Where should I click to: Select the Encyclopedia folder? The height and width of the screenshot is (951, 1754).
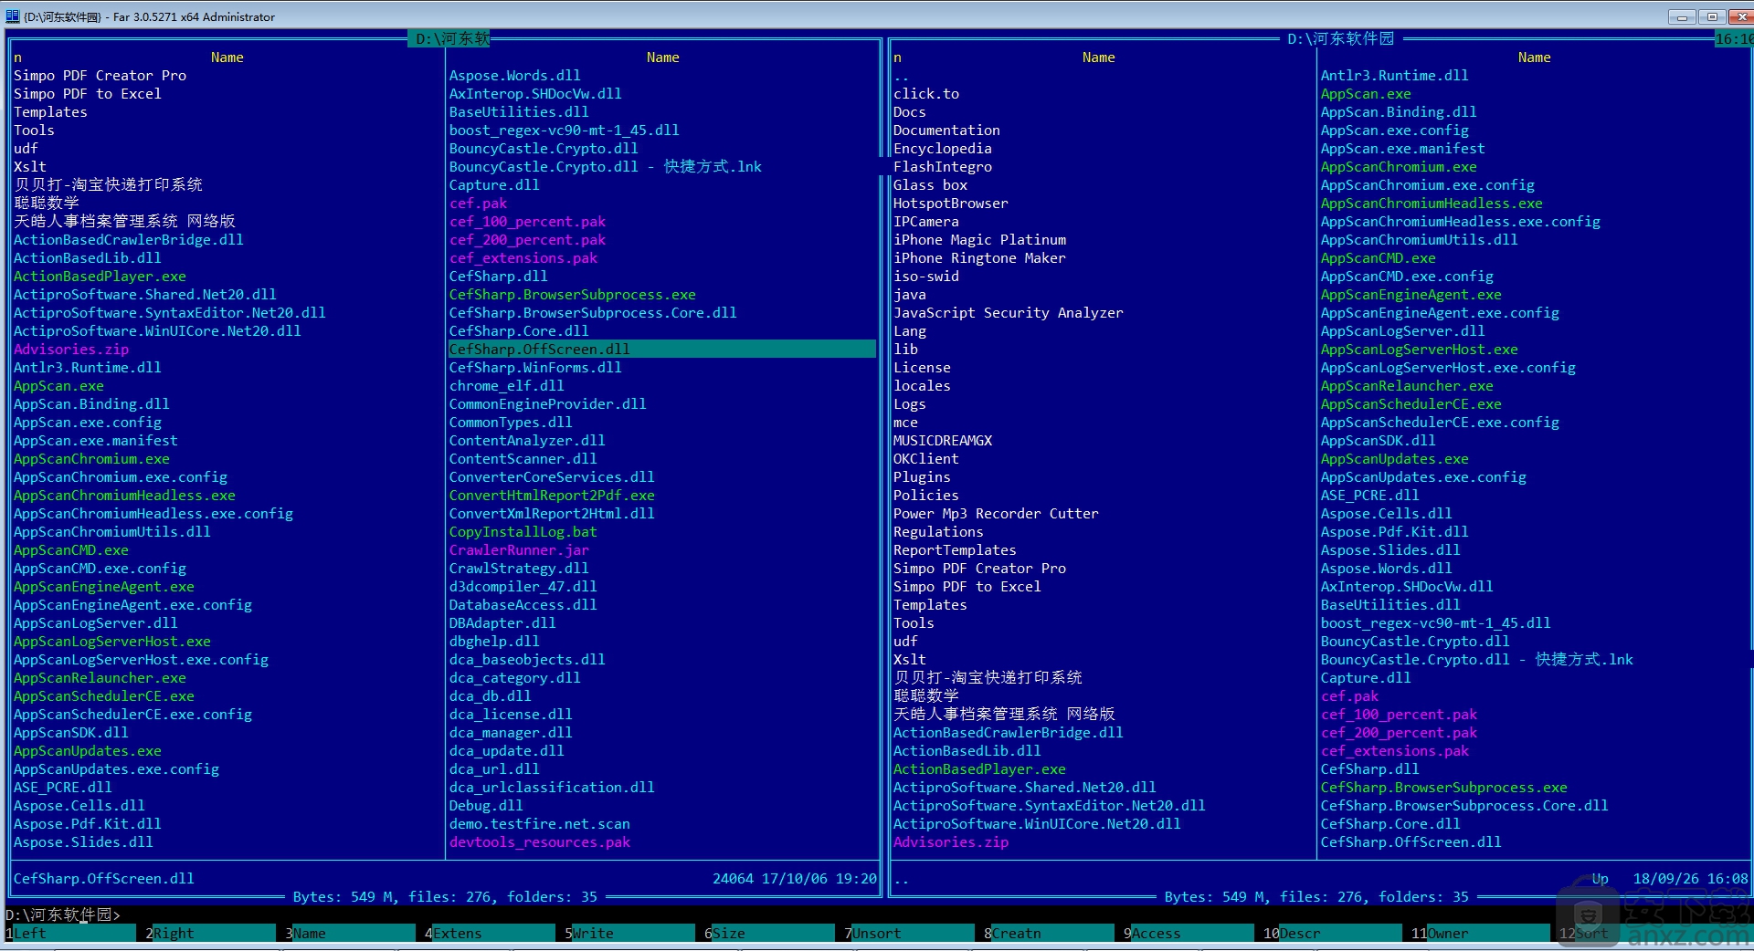[x=942, y=148]
